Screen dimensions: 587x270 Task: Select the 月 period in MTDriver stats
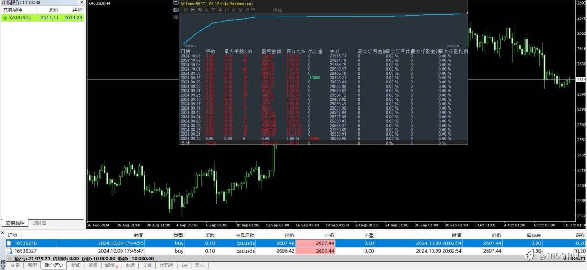207,10
